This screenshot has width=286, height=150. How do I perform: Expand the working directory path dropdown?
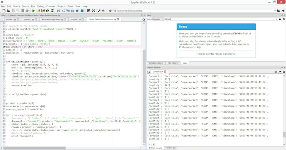pos(275,11)
